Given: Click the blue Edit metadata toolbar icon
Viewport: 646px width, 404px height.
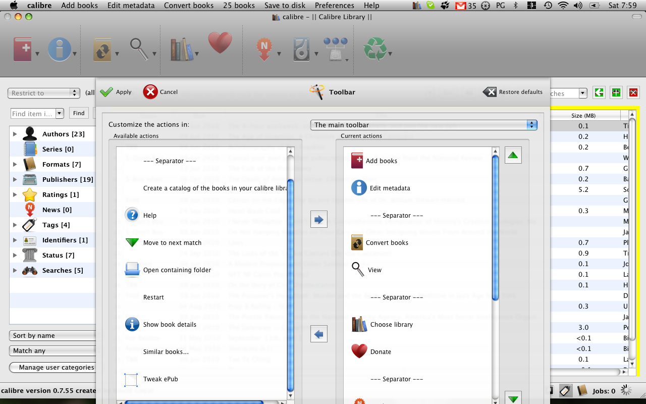Looking at the screenshot, I should (x=59, y=49).
